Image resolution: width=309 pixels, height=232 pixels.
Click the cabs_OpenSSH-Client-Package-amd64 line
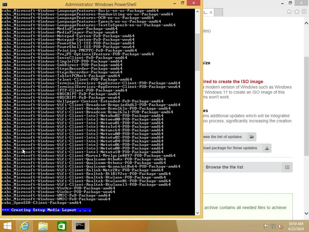pyautogui.click(x=42, y=203)
